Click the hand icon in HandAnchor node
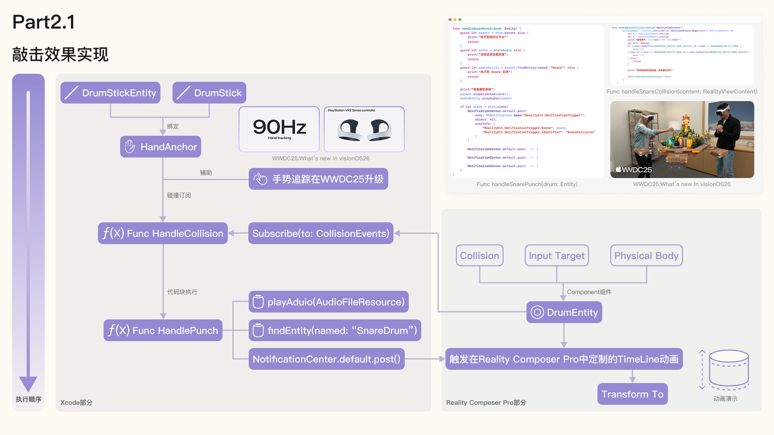 (130, 147)
